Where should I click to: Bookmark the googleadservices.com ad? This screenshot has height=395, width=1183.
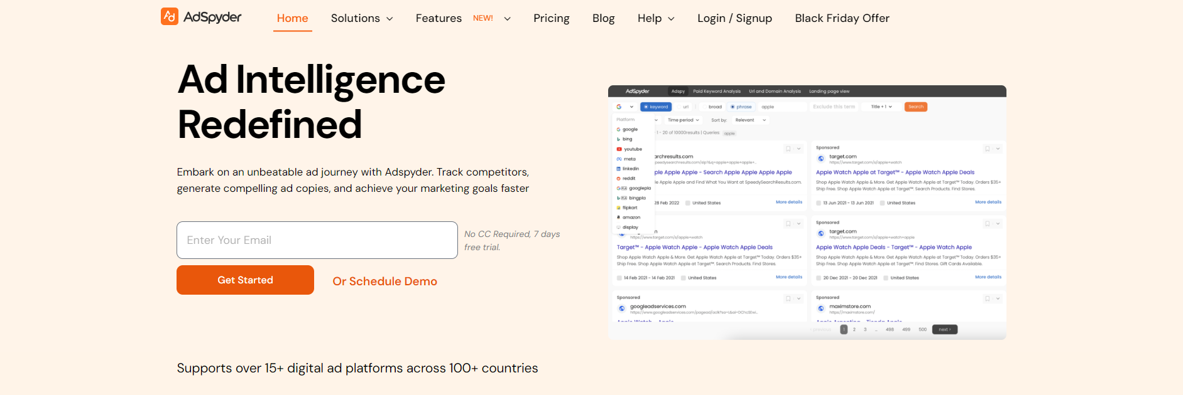coord(788,298)
